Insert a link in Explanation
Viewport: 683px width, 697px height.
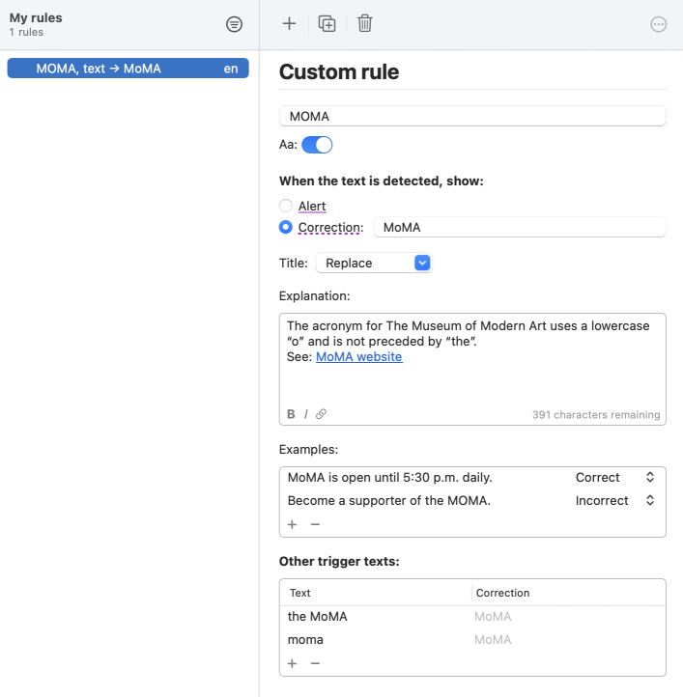tap(322, 414)
